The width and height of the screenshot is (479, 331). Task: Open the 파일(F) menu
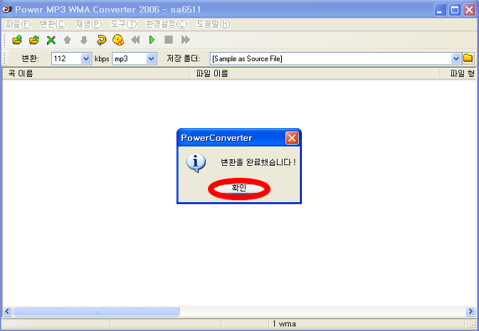[19, 24]
